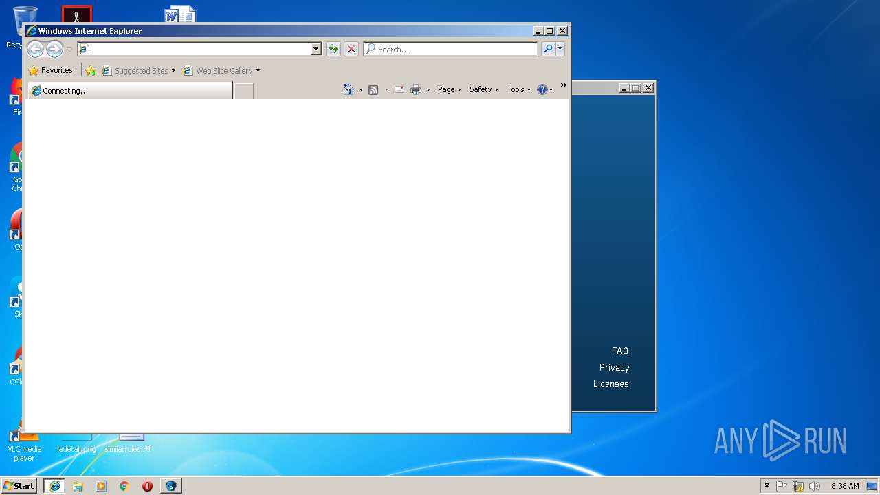
Task: Open Windows Explorer from taskbar
Action: [78, 486]
